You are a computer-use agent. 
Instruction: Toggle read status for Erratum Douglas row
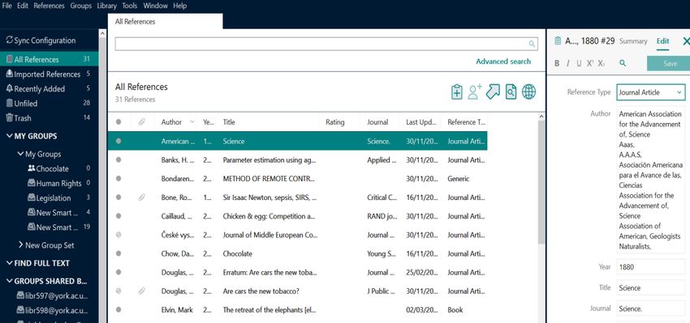[x=119, y=272]
